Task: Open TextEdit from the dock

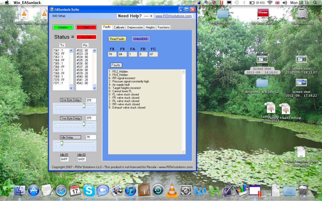Action: pos(47,190)
